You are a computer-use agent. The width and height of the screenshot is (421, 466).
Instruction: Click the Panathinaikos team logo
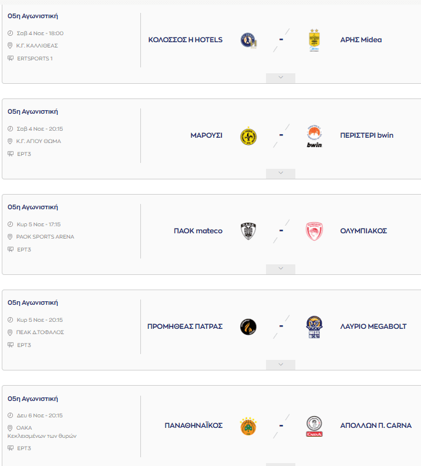[x=248, y=426]
